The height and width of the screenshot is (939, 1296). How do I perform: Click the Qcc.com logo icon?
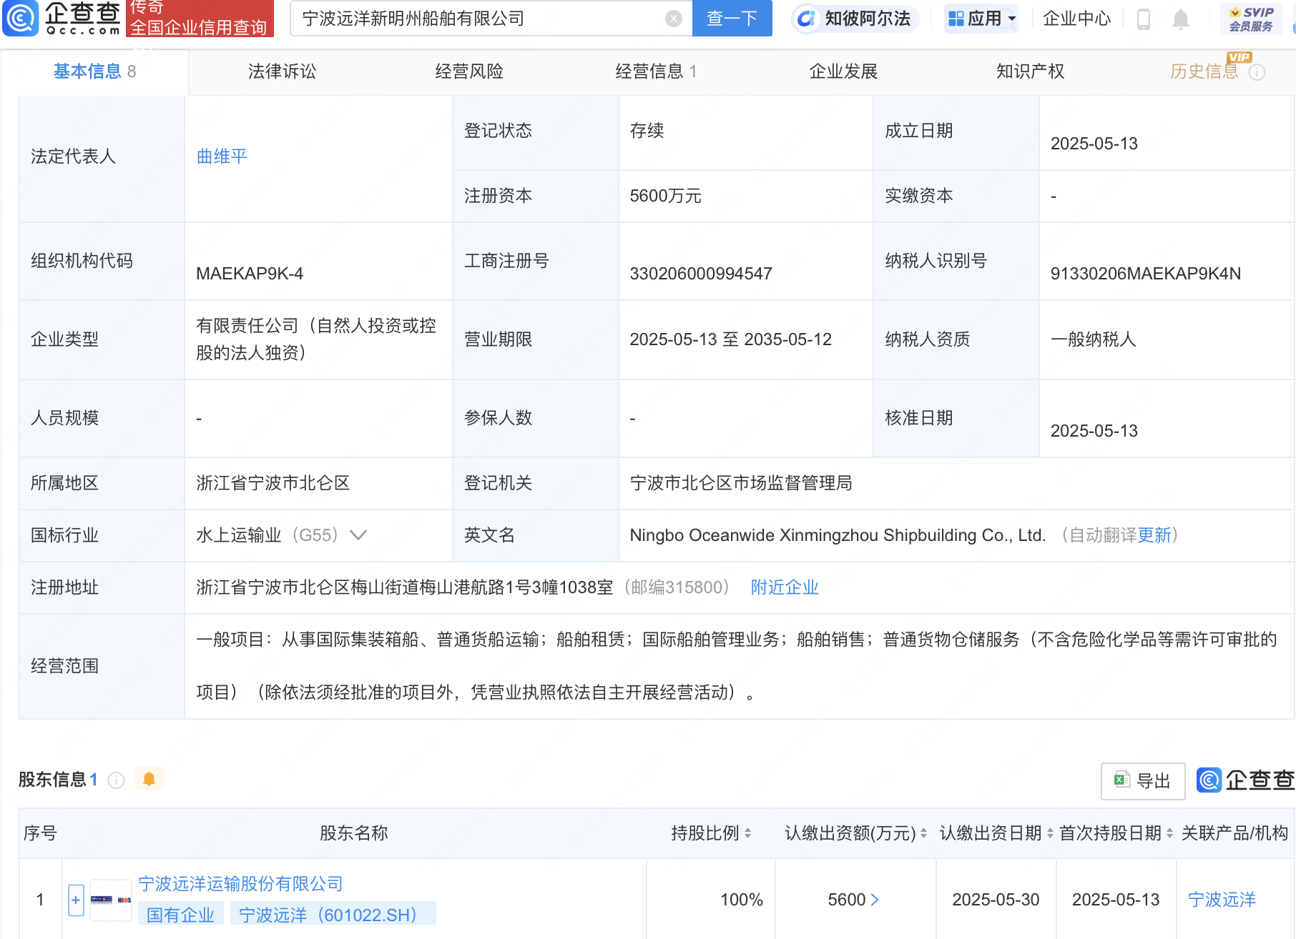tap(21, 18)
